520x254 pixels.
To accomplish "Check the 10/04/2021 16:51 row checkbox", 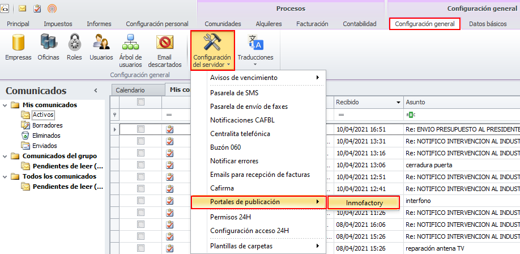I will click(141, 129).
